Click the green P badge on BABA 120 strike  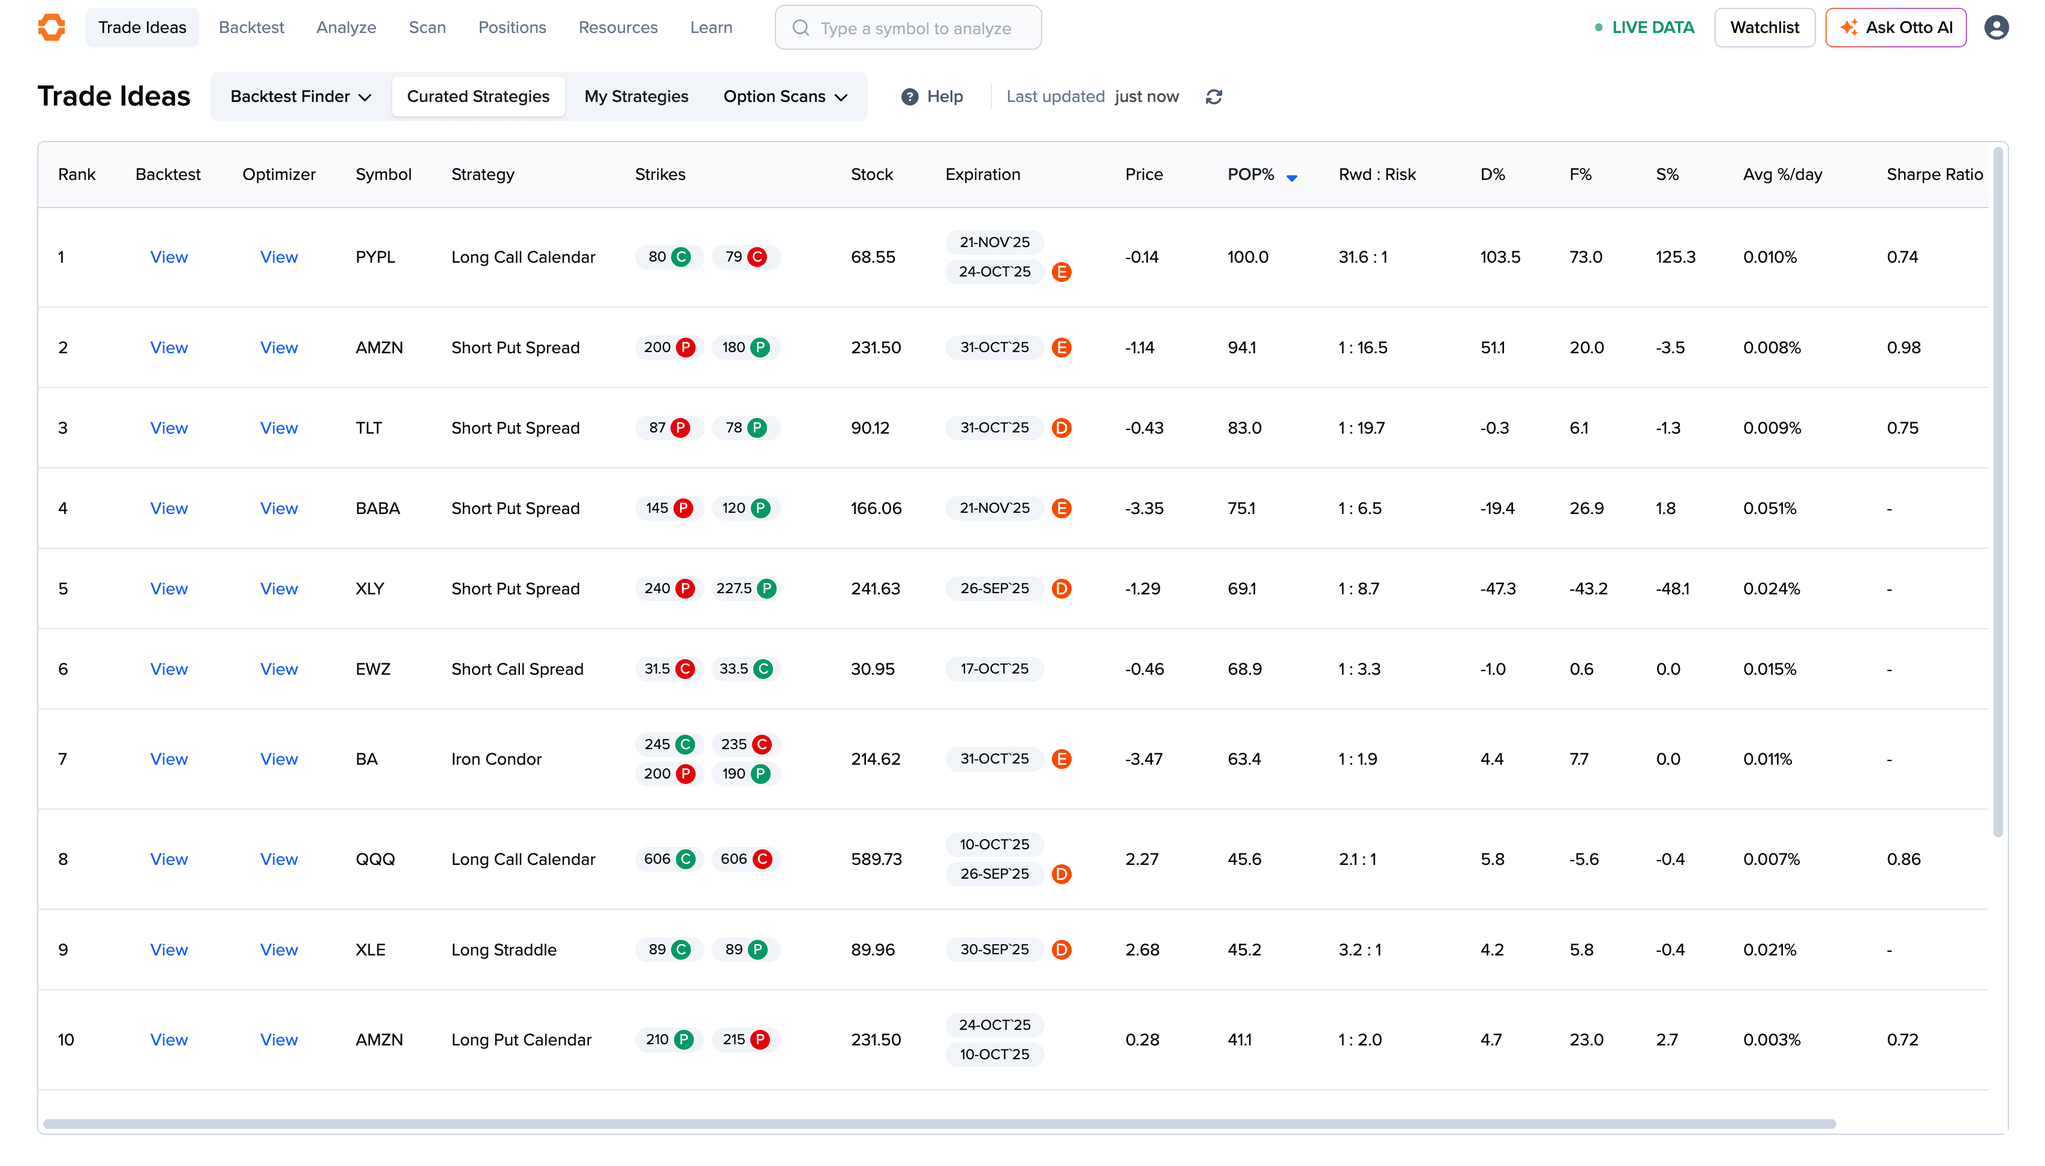click(x=760, y=509)
